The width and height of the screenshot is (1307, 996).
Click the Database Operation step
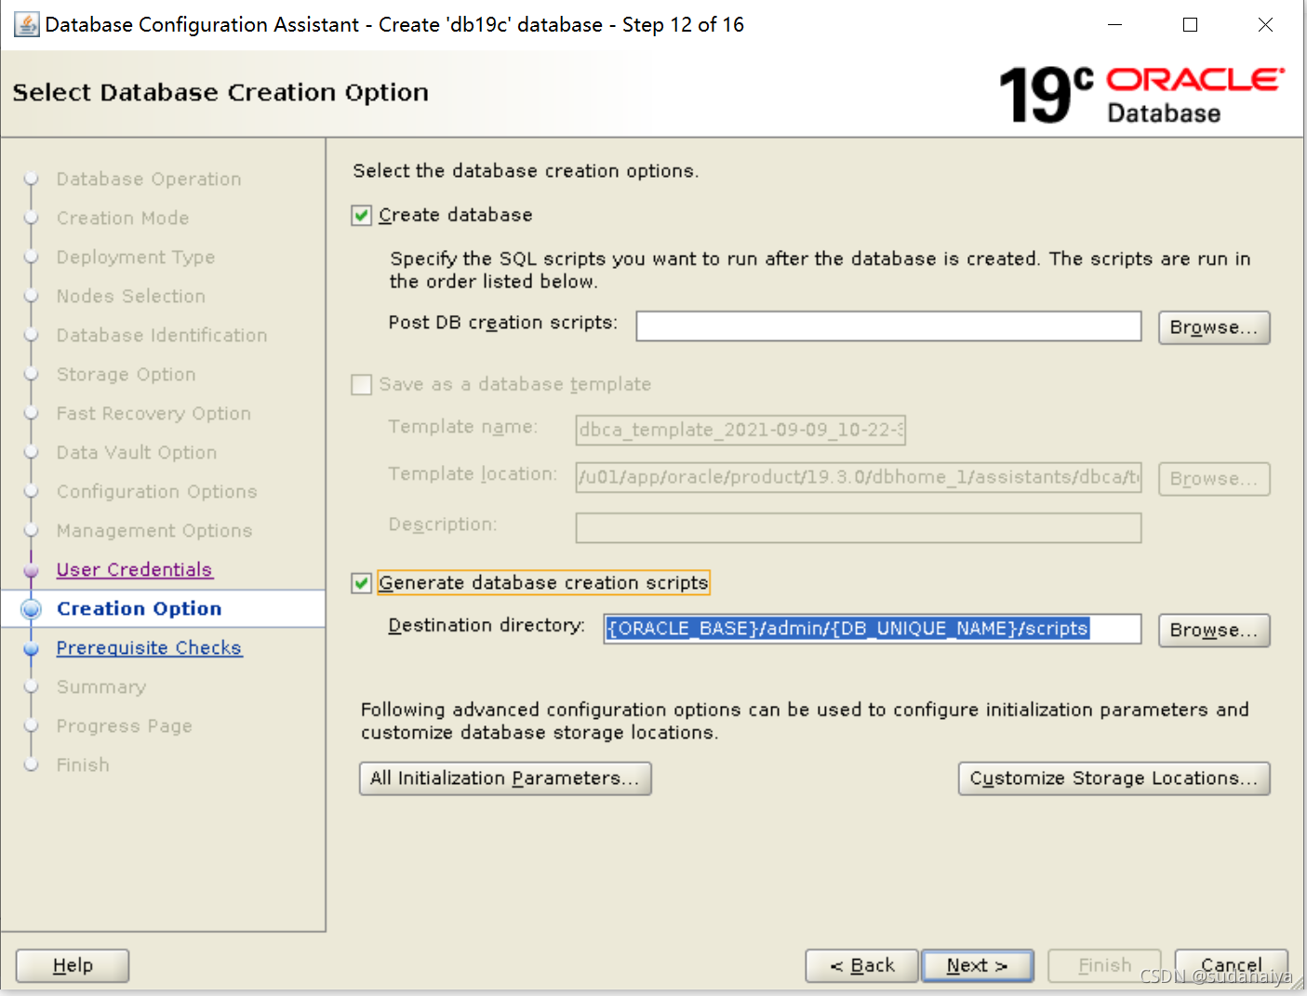point(149,179)
